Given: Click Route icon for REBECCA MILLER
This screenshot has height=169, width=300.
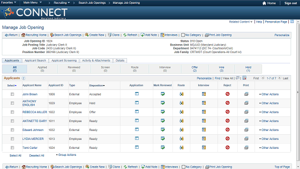Looking at the screenshot, I should (x=181, y=112).
